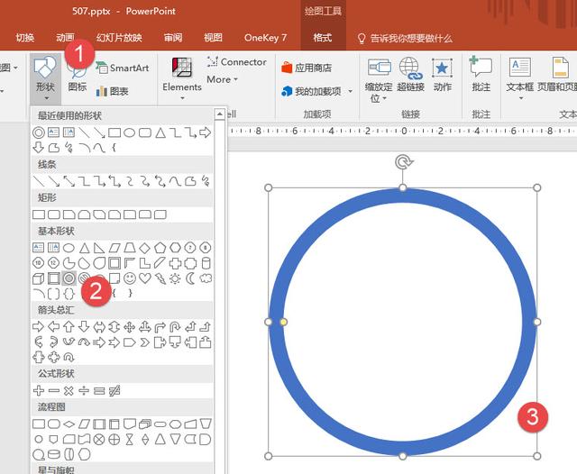This screenshot has width=577, height=474.
Task: Select the bevel shape
Action: [x=54, y=278]
